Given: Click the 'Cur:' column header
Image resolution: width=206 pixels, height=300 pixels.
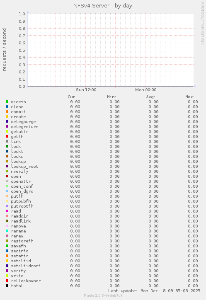Looking at the screenshot, I should click(72, 97).
